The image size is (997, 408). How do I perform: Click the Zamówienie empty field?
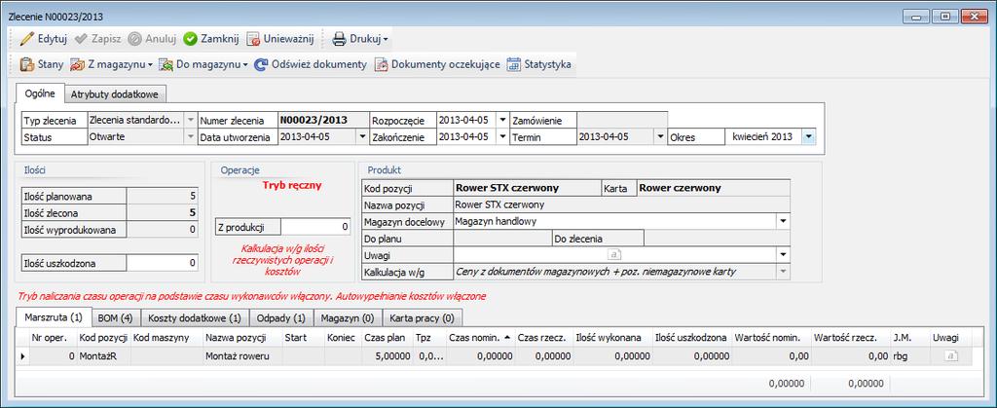622,120
